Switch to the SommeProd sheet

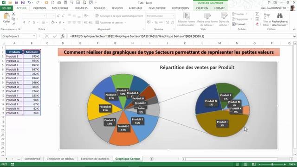[32, 159]
